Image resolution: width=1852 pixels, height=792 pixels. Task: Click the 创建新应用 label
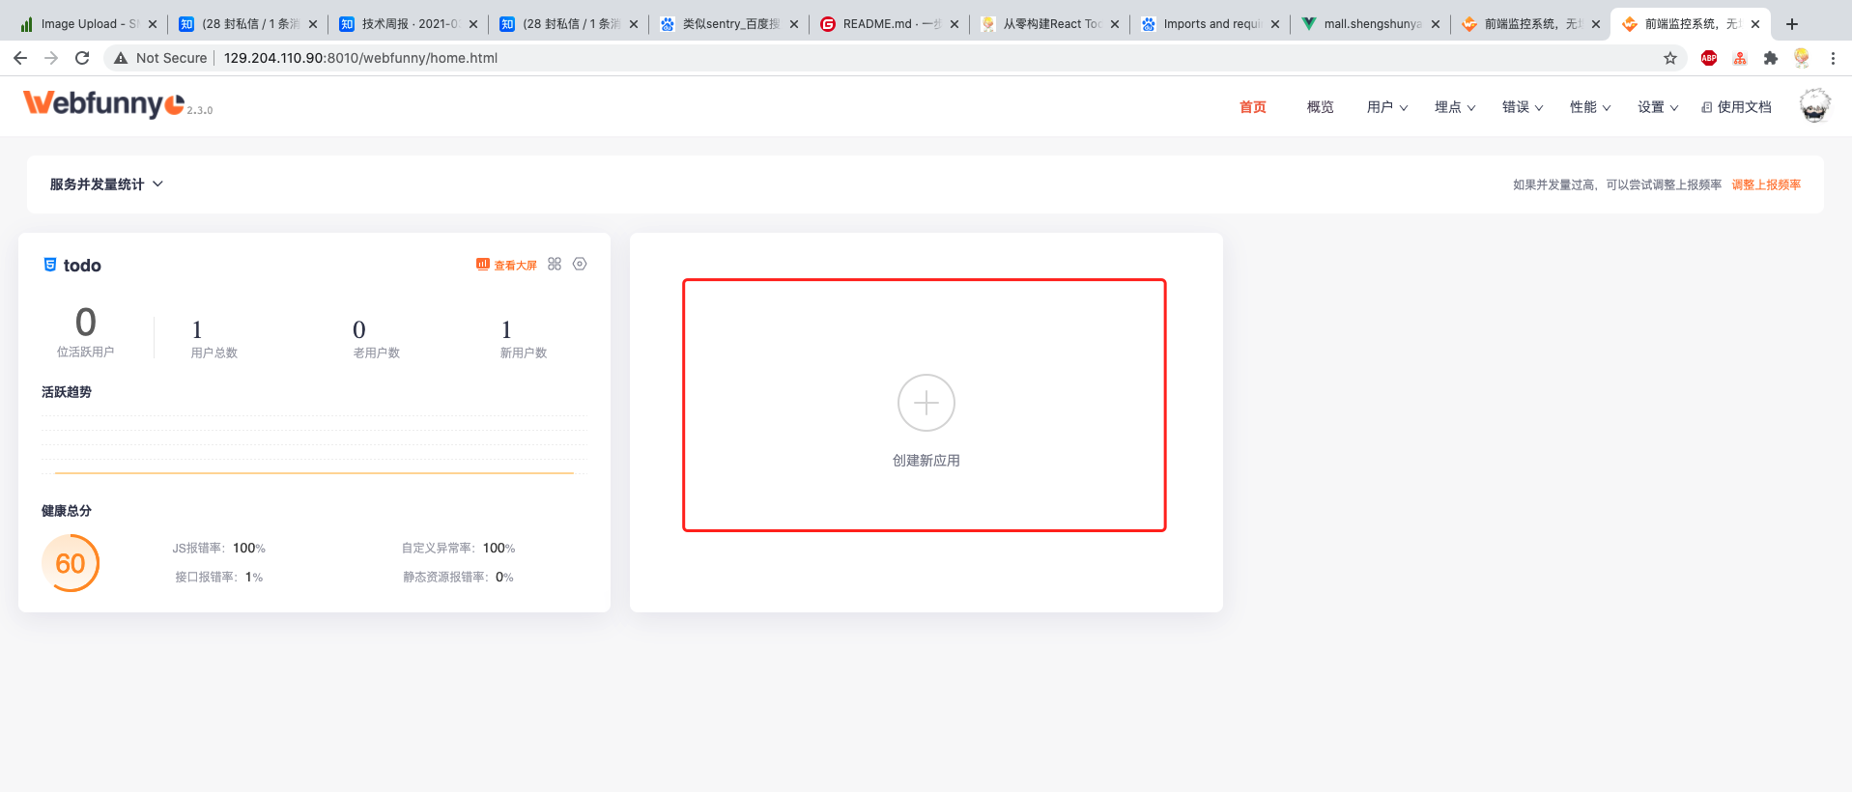(926, 461)
